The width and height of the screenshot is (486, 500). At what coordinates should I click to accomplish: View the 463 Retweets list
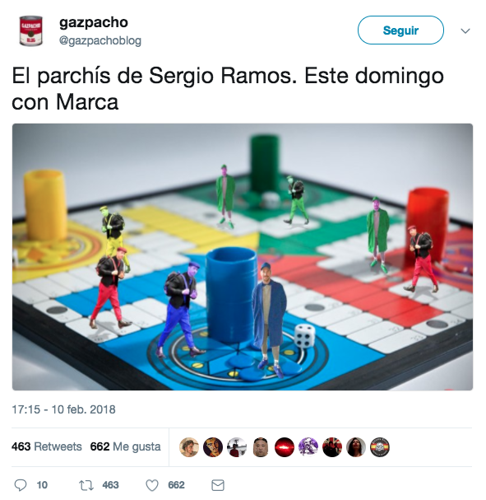point(47,446)
